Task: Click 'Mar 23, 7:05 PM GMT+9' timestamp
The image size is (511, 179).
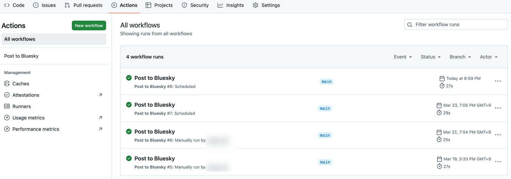Action: (467, 105)
